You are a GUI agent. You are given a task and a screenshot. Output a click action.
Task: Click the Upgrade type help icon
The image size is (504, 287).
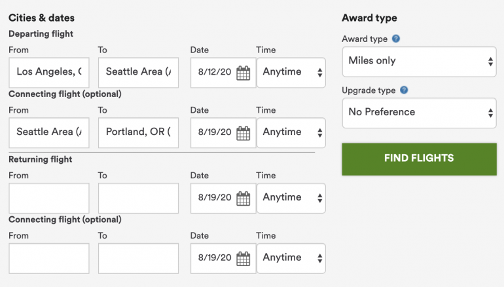(404, 90)
